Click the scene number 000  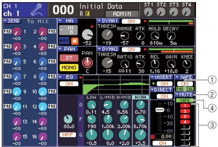click(63, 10)
